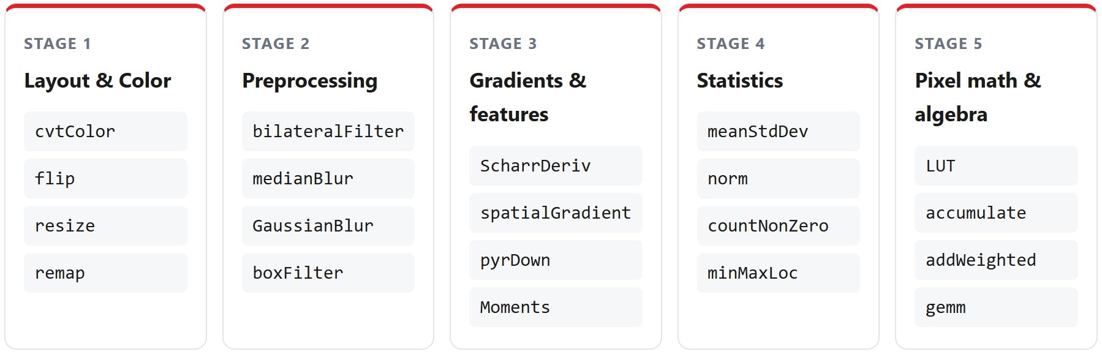This screenshot has width=1102, height=354.
Task: Select the norm function chip
Action: click(x=778, y=178)
